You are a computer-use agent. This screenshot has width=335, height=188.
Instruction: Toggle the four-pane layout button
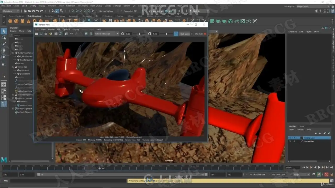pyautogui.click(x=4, y=91)
